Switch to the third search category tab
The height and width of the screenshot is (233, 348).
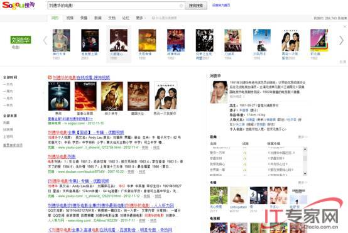pos(84,18)
